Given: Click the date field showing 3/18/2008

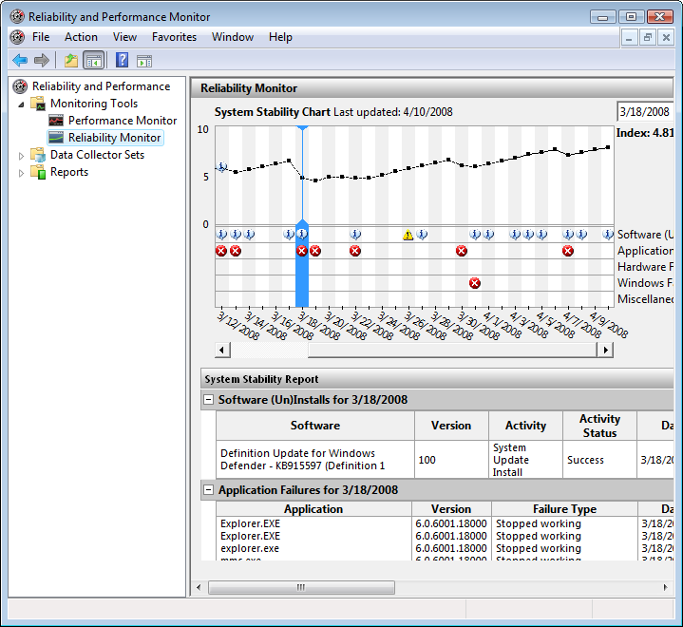Looking at the screenshot, I should click(645, 112).
